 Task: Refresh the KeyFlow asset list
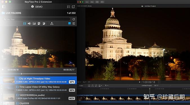point(74,19)
